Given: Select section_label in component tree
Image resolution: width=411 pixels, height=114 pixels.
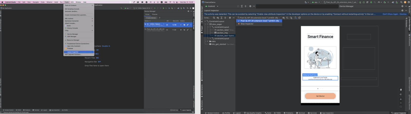Looking at the screenshot, I should point(222,30).
